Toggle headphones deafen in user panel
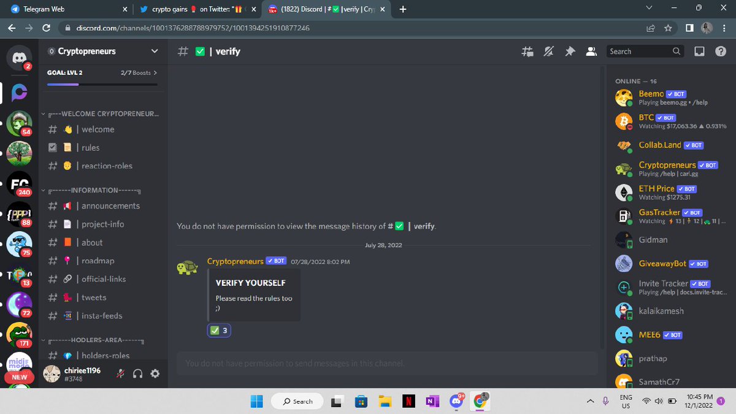Screen dimensions: 736x414 pyautogui.click(x=138, y=374)
